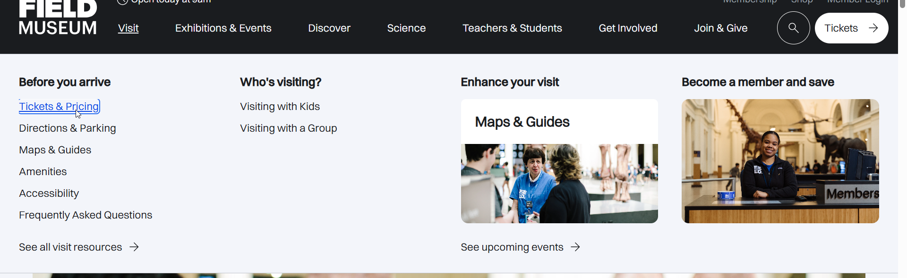Click the Tickets button in header
The height and width of the screenshot is (278, 907).
(x=851, y=28)
